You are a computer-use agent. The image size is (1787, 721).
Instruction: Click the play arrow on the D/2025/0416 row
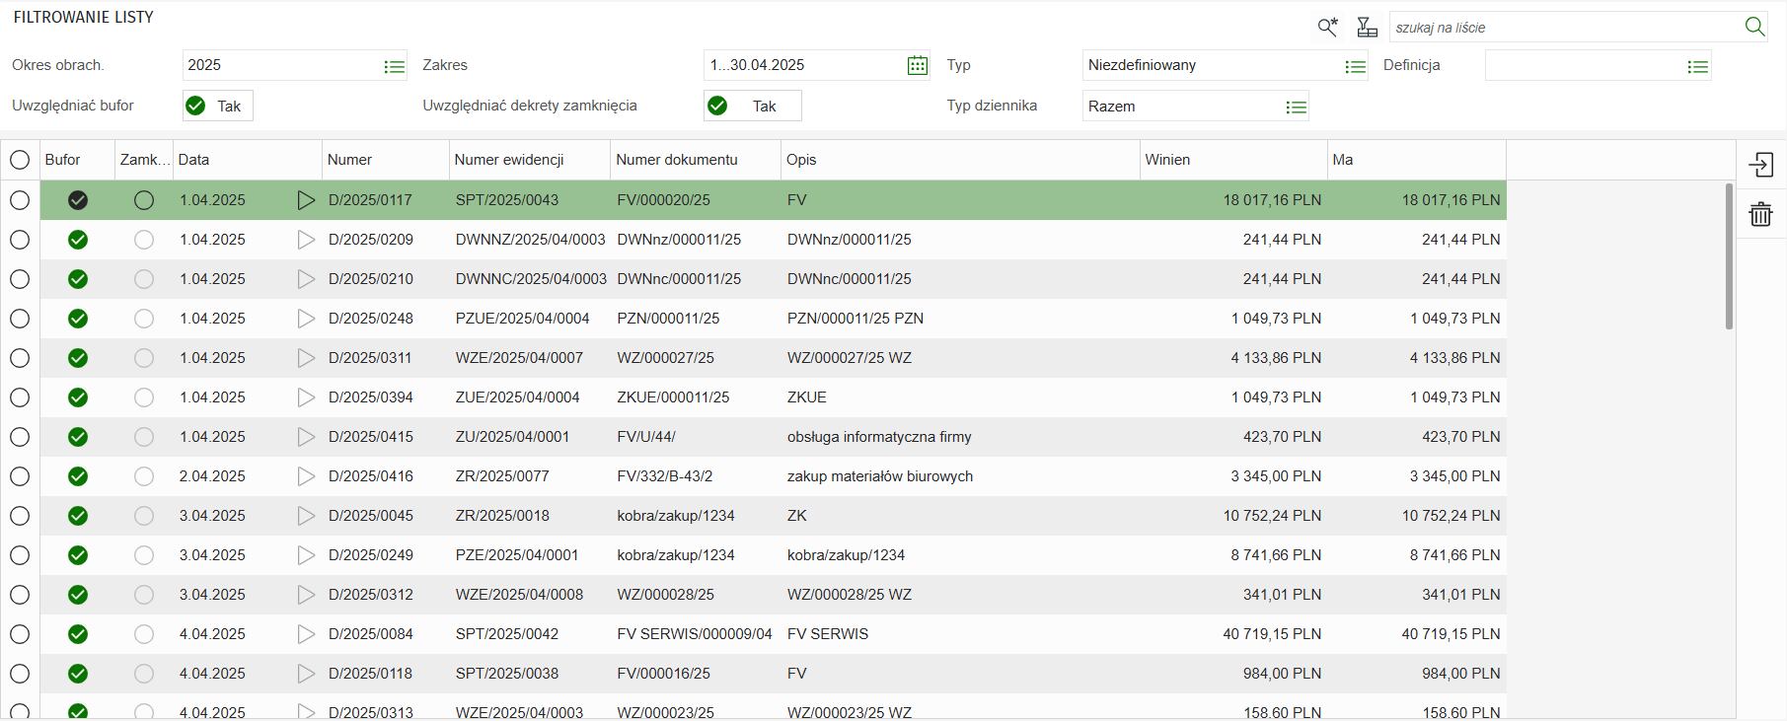306,476
